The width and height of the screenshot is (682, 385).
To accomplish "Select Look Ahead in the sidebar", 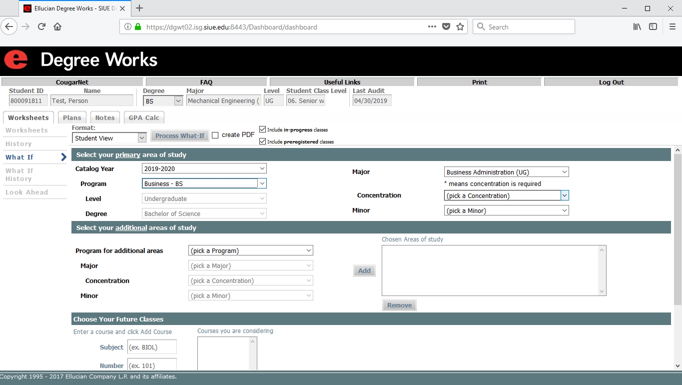I will [x=27, y=192].
